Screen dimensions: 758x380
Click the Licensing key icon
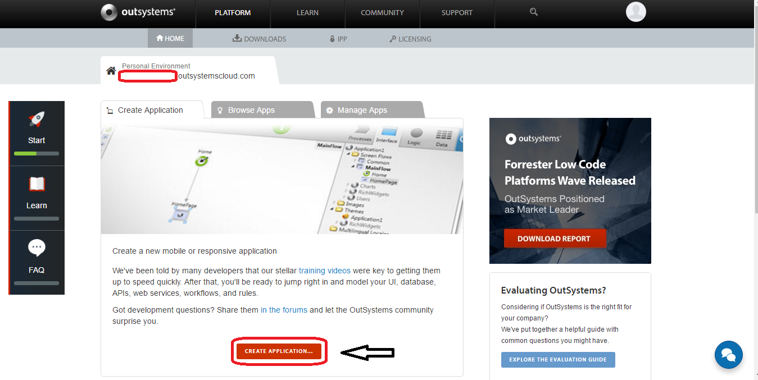(x=392, y=39)
